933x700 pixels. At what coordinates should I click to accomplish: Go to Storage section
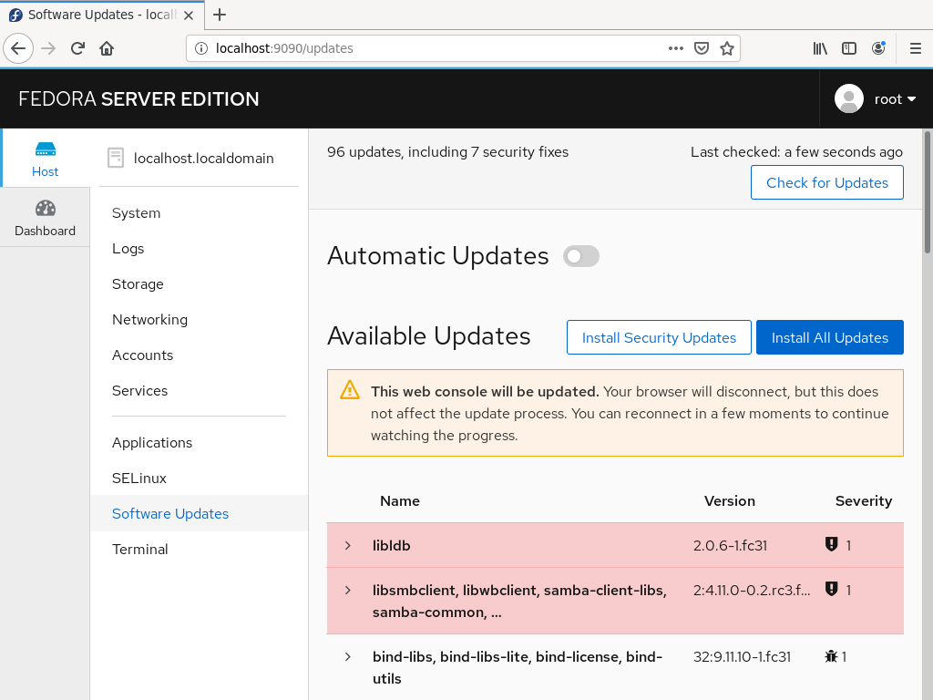point(138,284)
